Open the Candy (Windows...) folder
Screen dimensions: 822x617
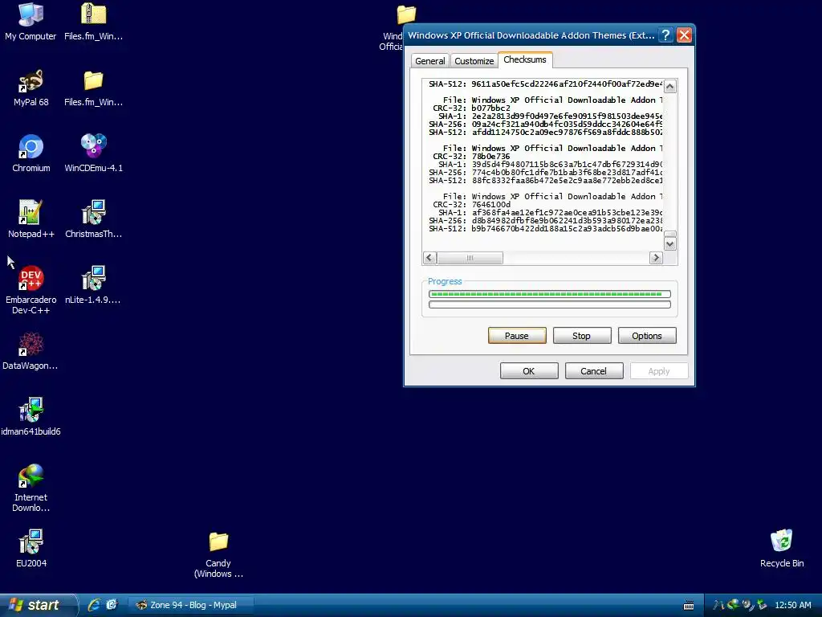(218, 554)
